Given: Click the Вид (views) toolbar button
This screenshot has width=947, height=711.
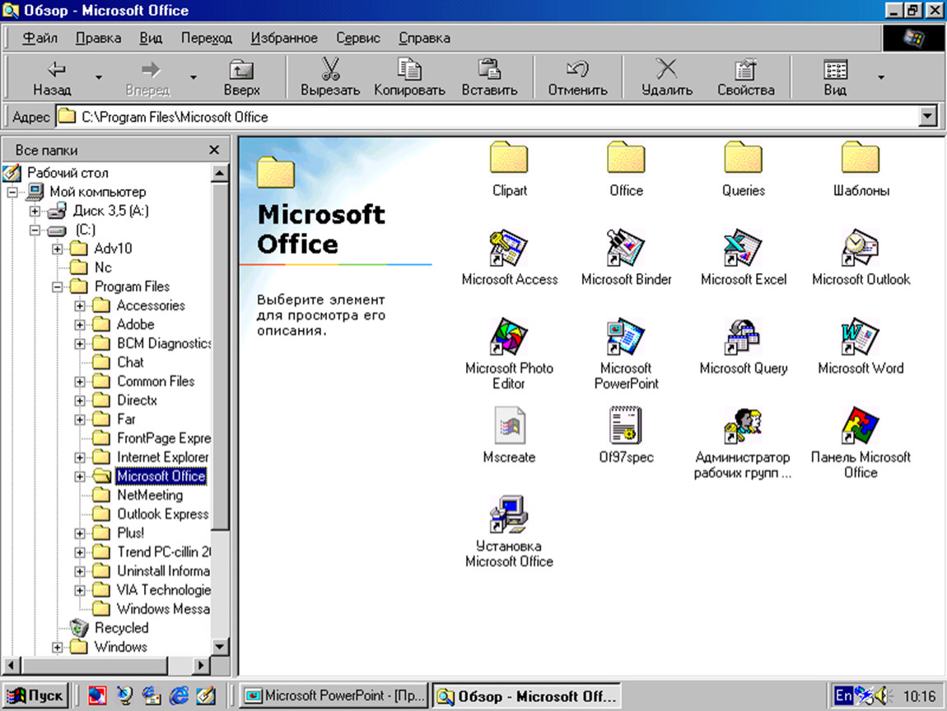Looking at the screenshot, I should point(835,77).
